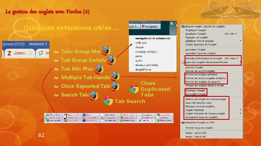Click the favicon of the Google Aa... tab
This screenshot has width=261, height=146.
pyautogui.click(x=121, y=118)
